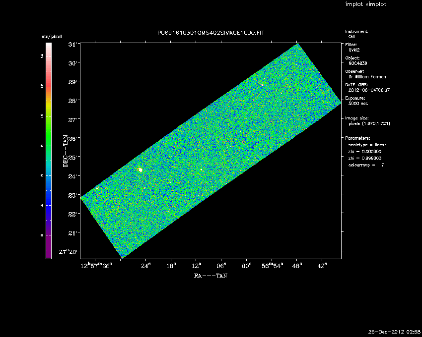422x337 pixels.
Task: Click the NGC4839 object name
Action: (x=357, y=63)
